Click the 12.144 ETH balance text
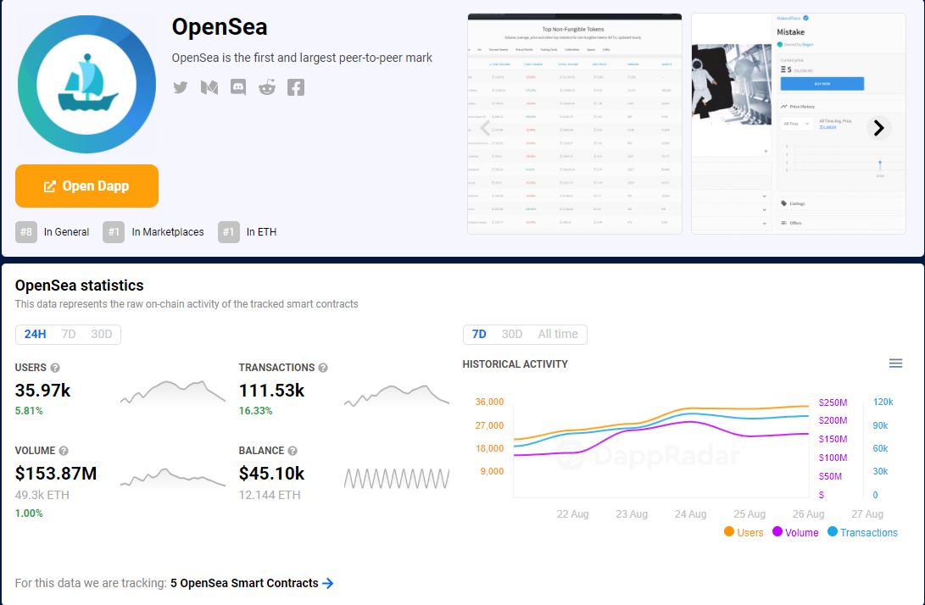The width and height of the screenshot is (925, 605). coord(270,496)
